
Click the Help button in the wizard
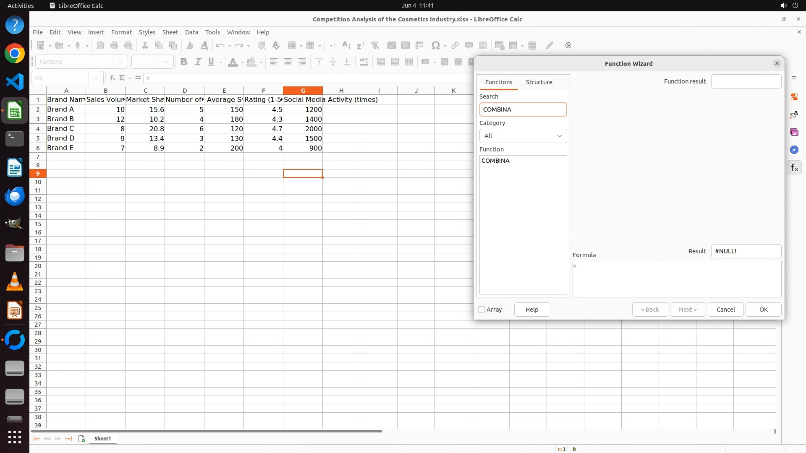(531, 310)
